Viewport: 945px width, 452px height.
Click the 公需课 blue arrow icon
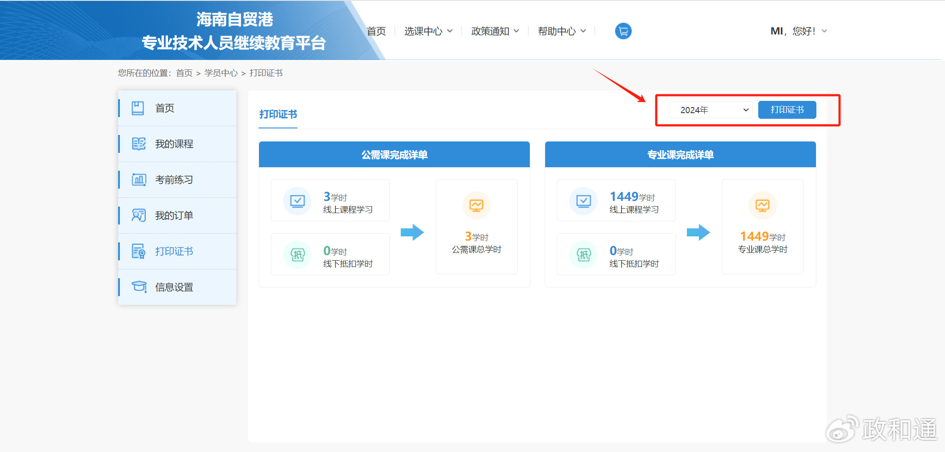(x=412, y=232)
